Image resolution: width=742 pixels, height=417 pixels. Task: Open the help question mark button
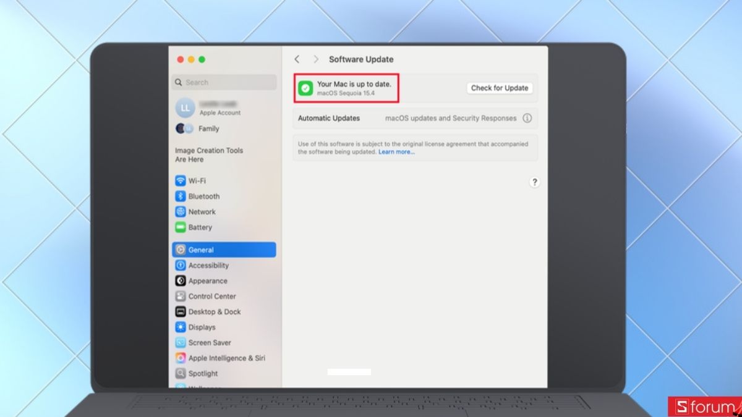point(535,182)
